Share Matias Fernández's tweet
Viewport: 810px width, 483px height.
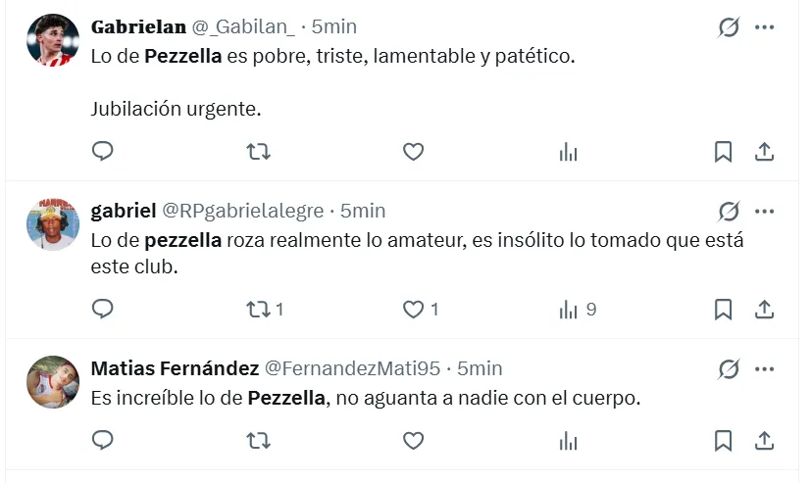click(764, 441)
